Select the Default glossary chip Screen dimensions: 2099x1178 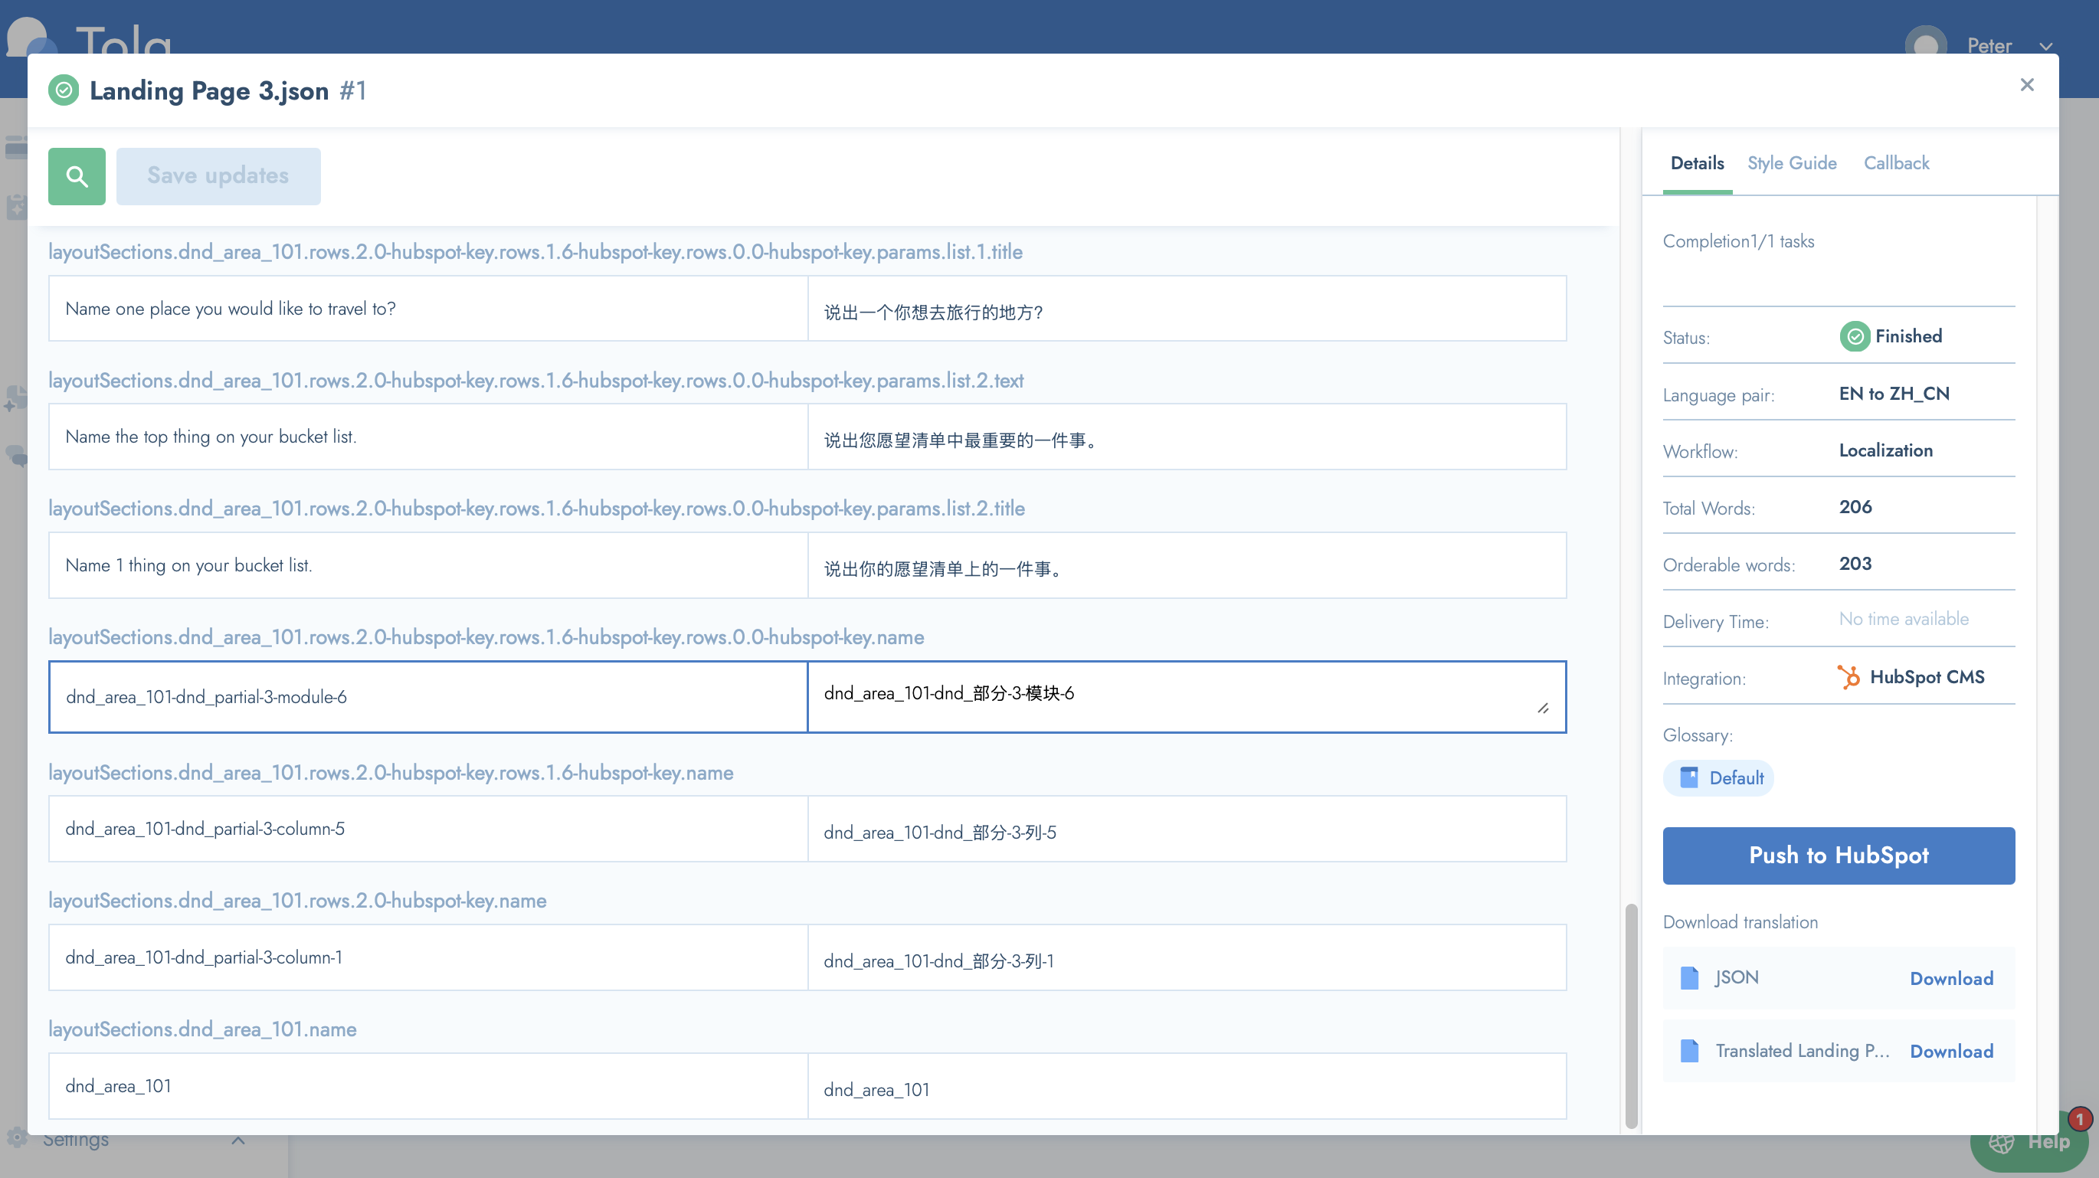[1718, 778]
